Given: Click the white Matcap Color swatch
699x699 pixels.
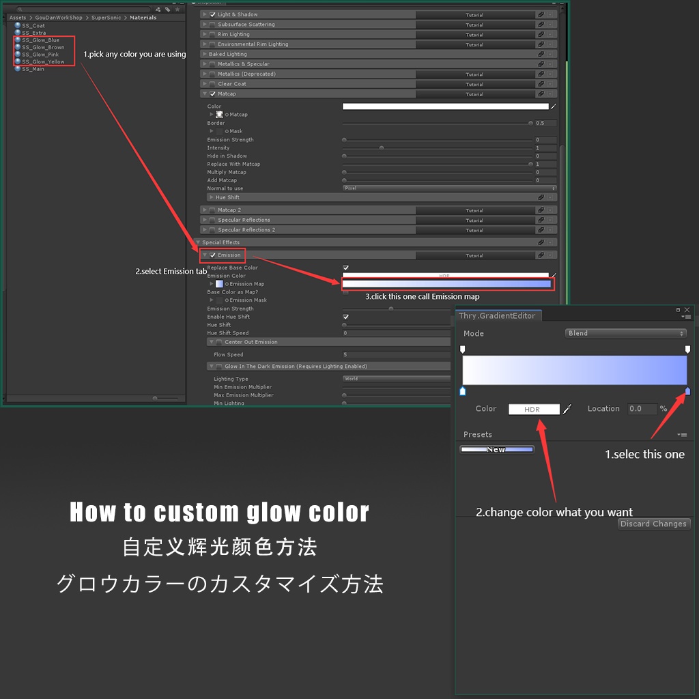Looking at the screenshot, I should pos(445,106).
